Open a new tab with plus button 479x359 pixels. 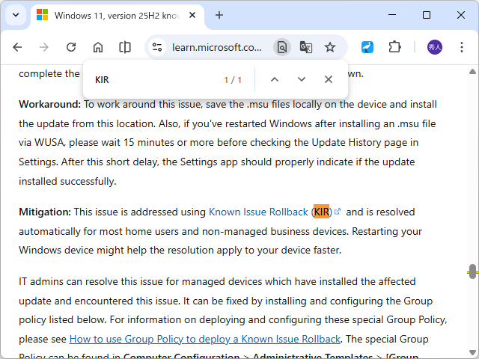tap(219, 15)
